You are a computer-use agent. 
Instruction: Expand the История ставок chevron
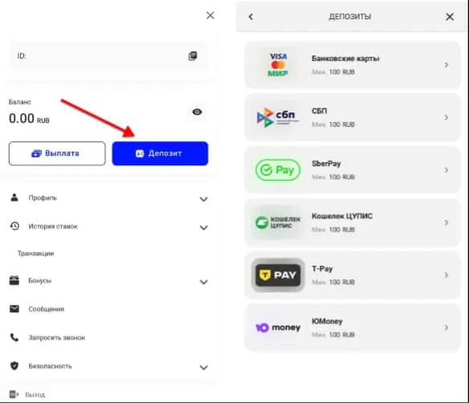pos(204,228)
